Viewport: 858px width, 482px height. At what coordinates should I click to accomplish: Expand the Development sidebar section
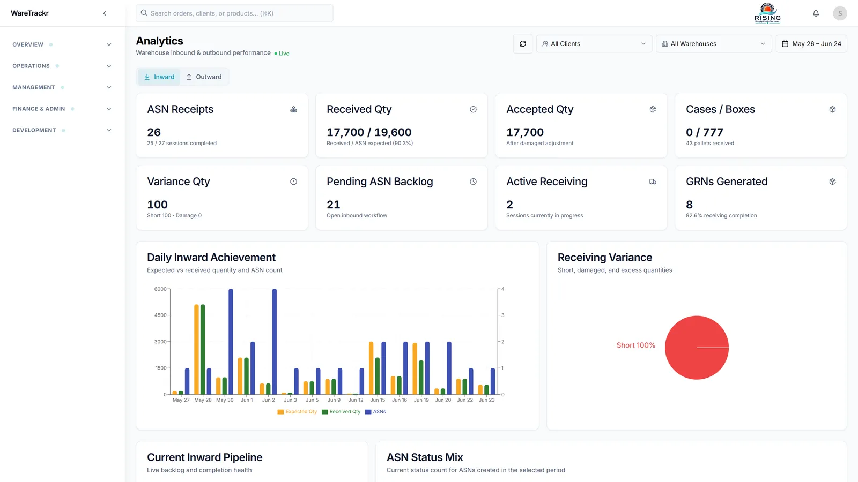point(62,130)
